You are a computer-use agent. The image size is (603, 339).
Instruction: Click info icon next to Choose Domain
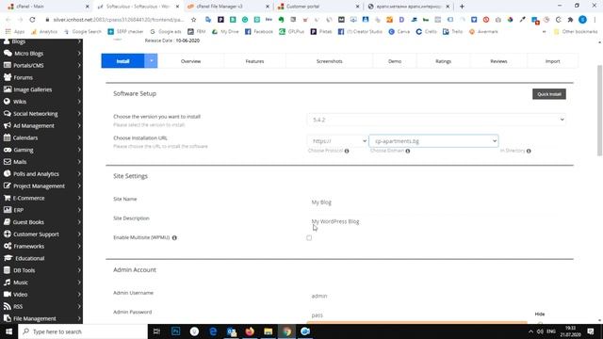pyautogui.click(x=408, y=151)
